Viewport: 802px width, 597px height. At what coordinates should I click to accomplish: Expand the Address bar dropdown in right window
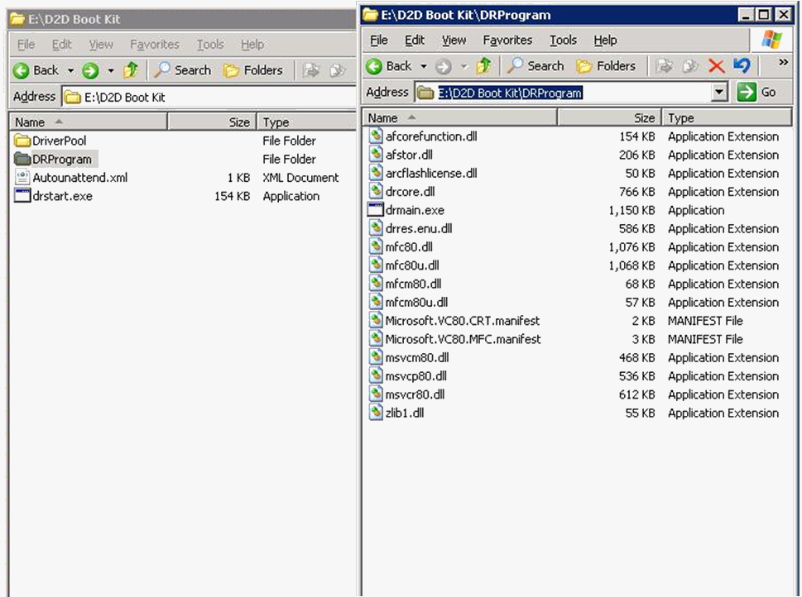pos(718,93)
